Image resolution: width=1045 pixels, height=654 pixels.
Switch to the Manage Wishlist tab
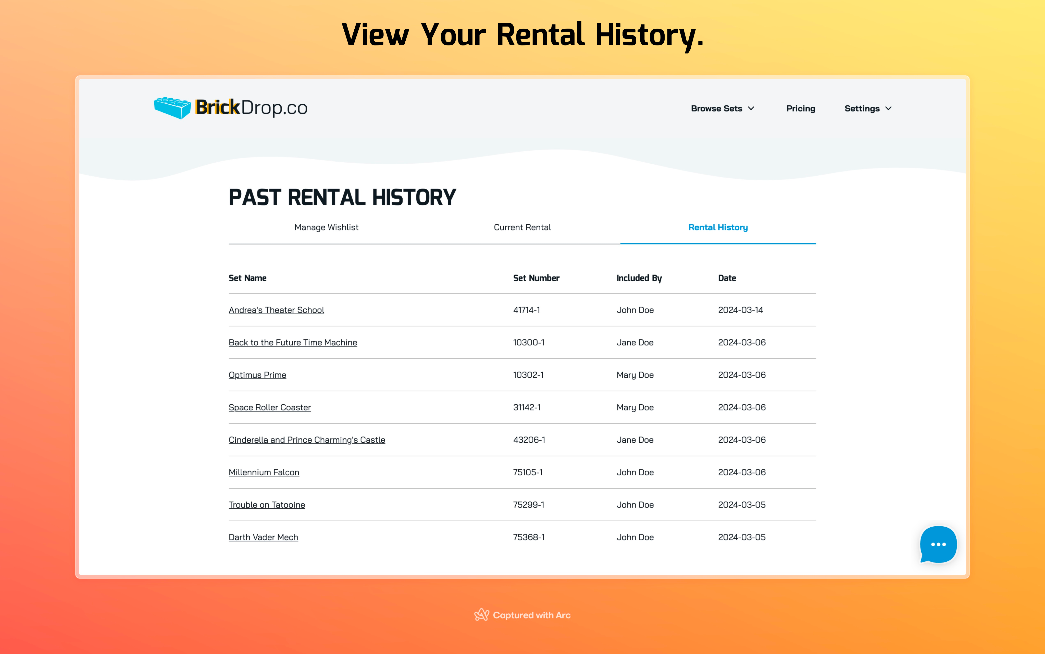click(x=326, y=227)
